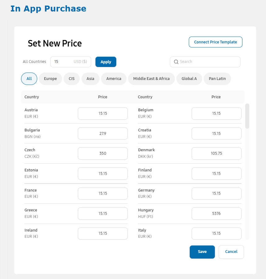The image size is (266, 279).
Task: Click the Search countries field
Action: tap(205, 62)
